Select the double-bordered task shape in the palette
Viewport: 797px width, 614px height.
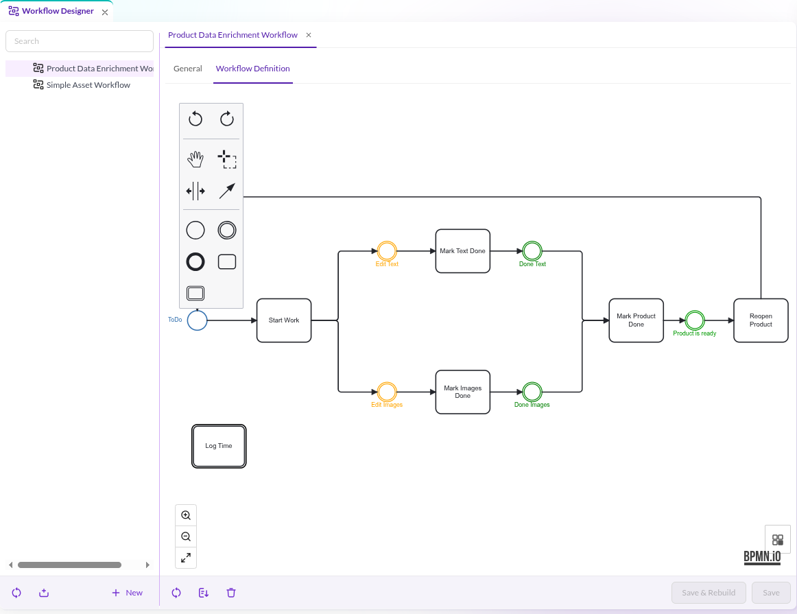195,293
